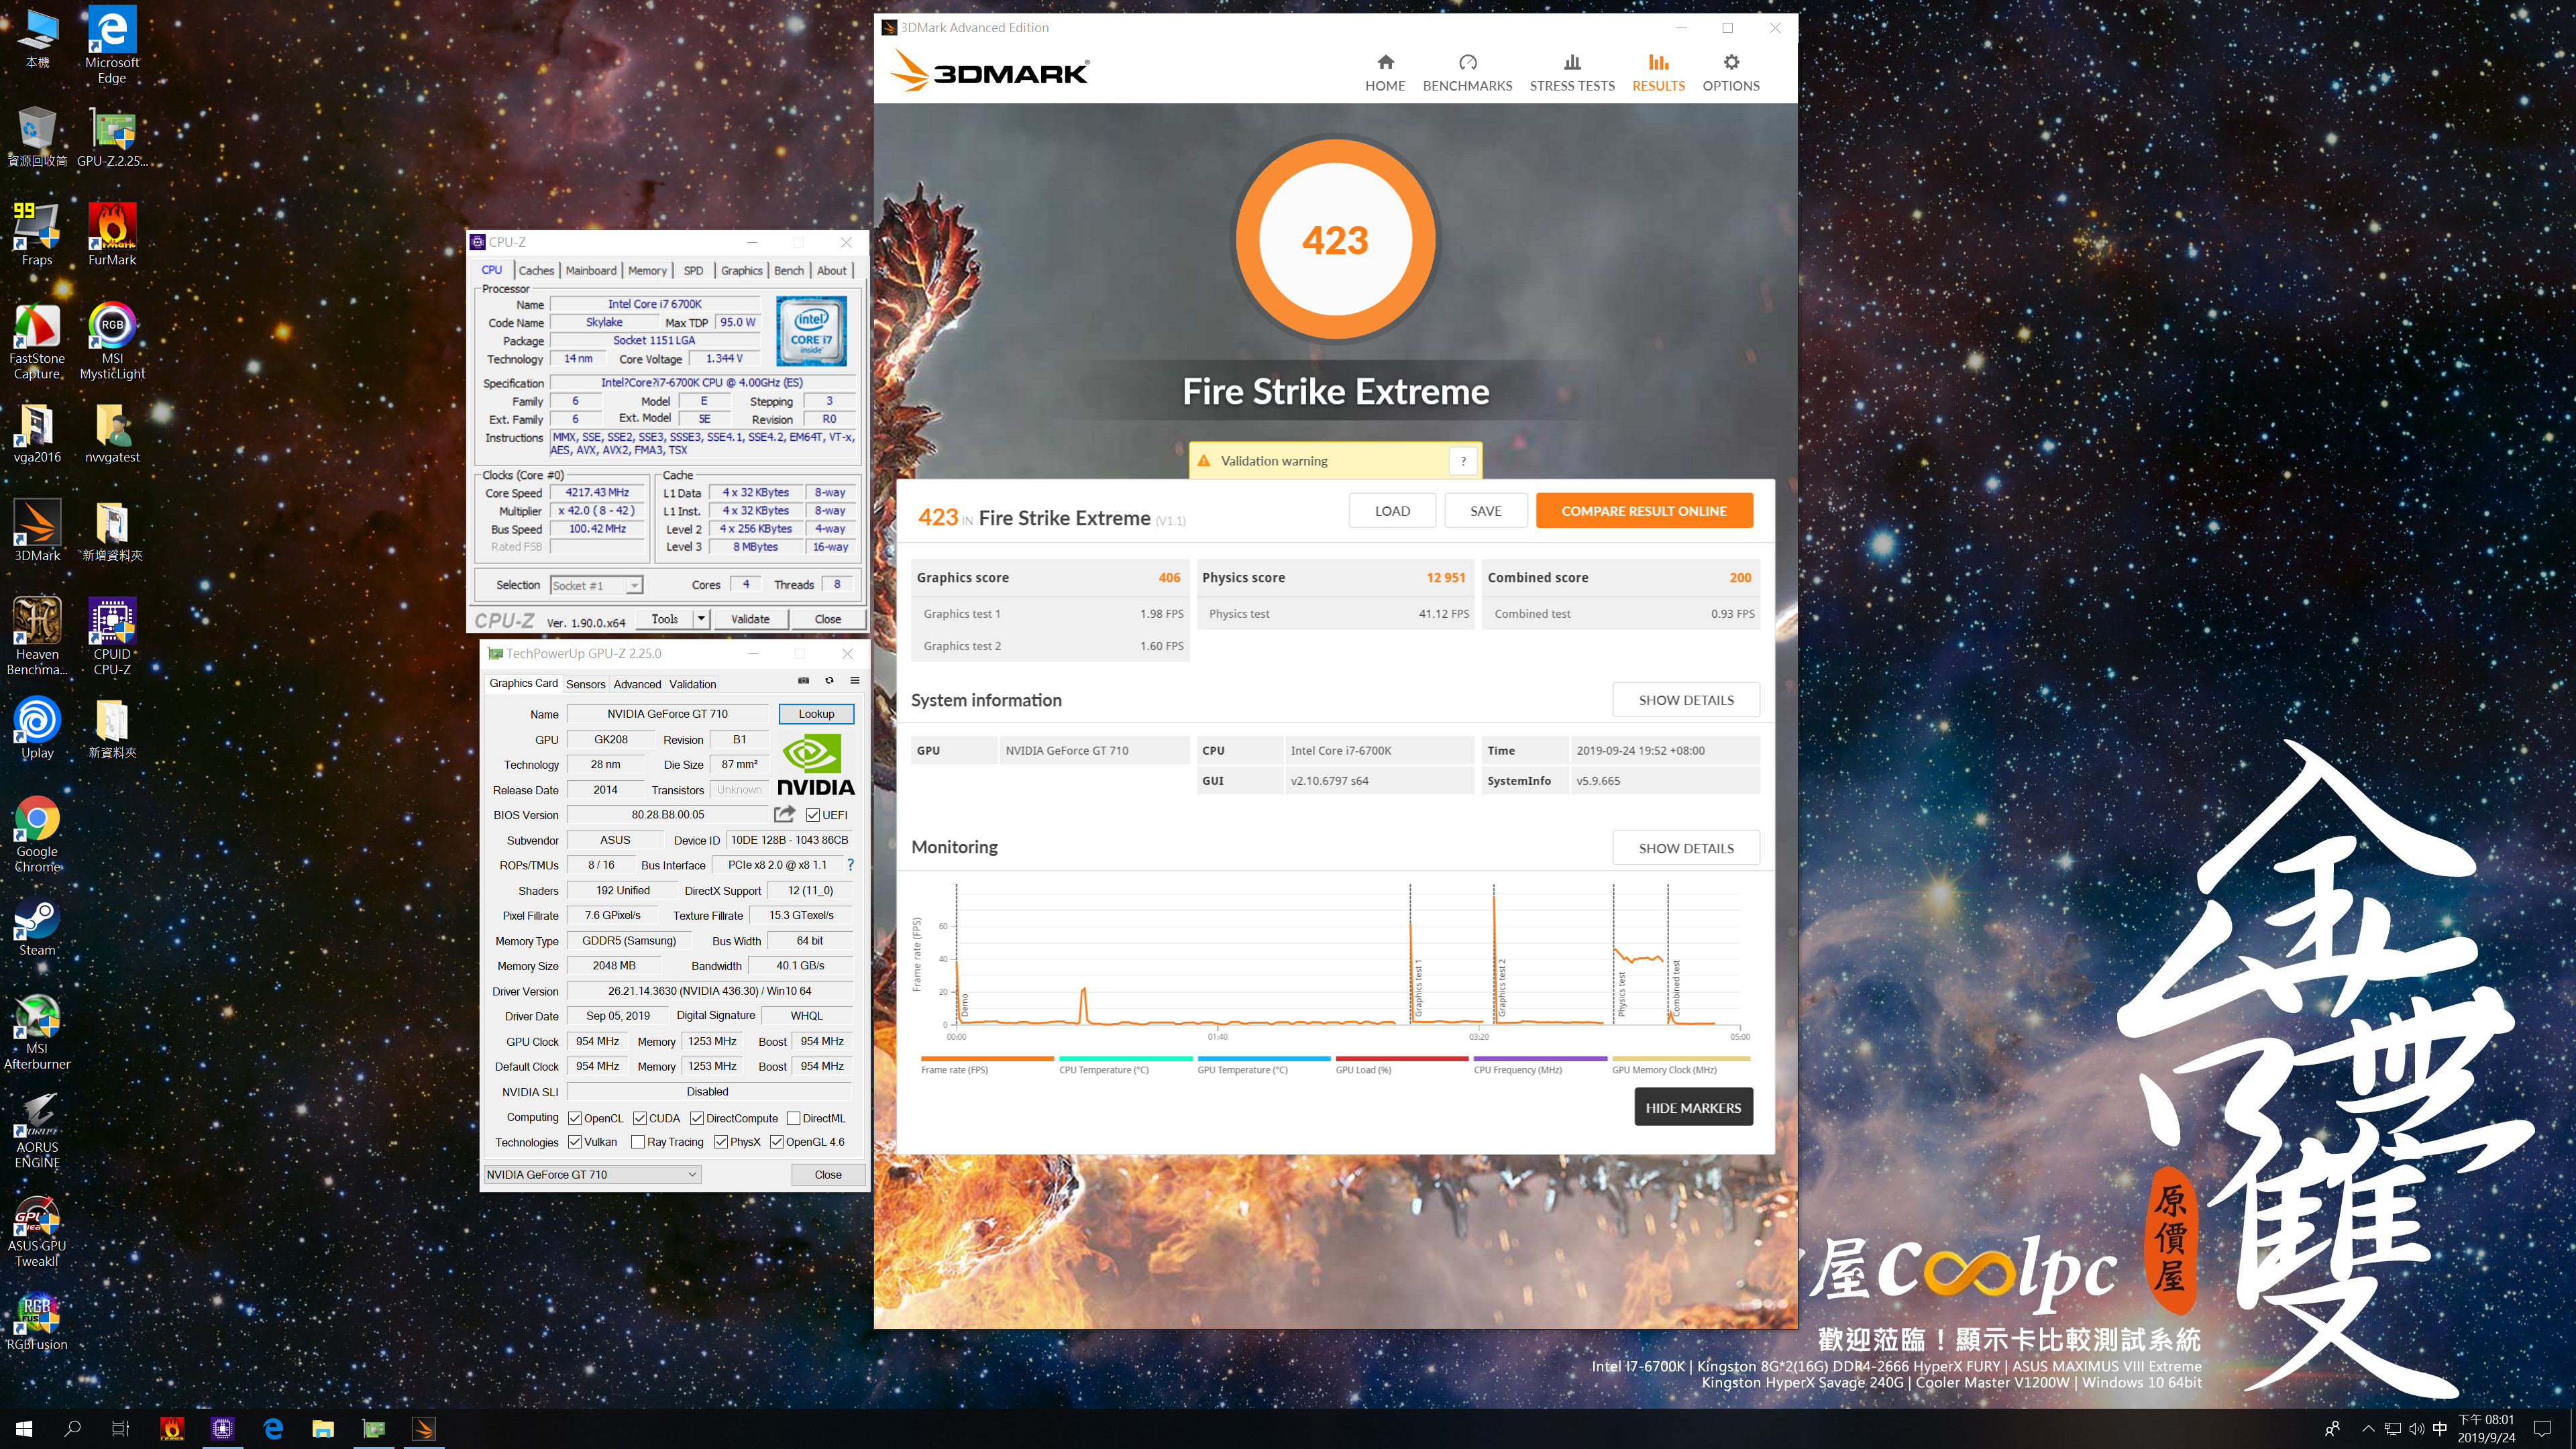Toggle the DirectCompute checkbox

[x=697, y=1118]
